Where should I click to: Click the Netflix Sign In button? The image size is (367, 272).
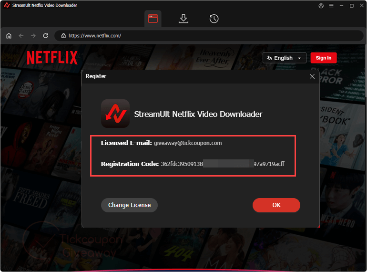324,58
